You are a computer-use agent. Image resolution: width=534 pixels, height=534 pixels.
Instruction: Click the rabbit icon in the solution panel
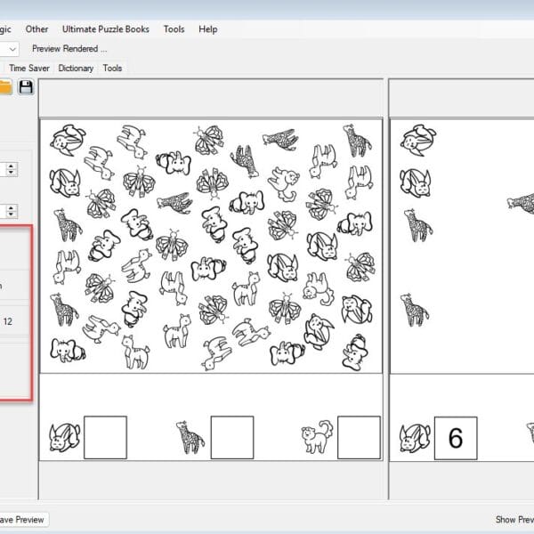click(415, 438)
